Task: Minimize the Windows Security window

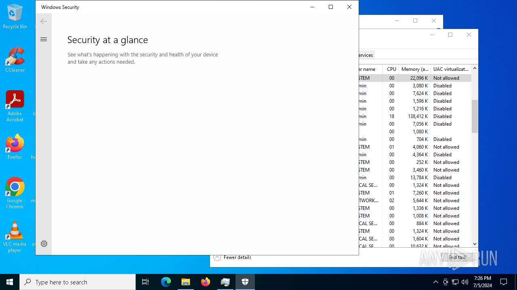Action: coord(312,7)
